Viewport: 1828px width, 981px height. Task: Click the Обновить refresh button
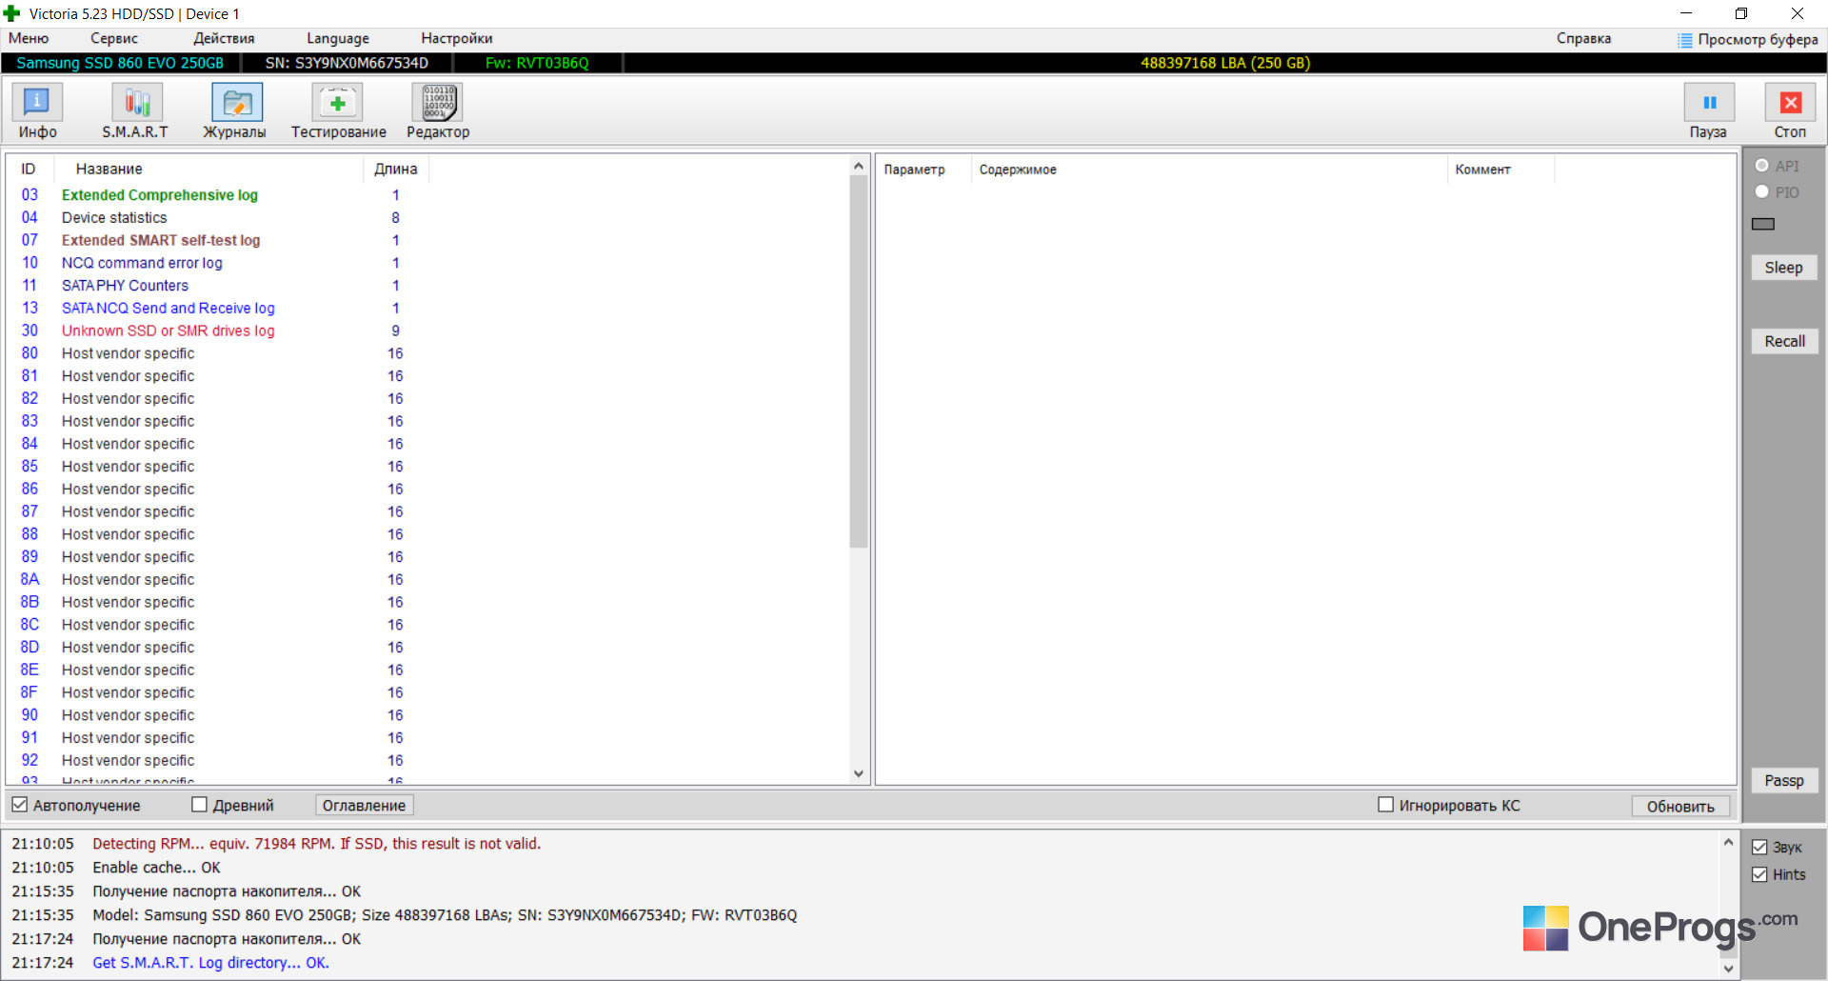point(1680,806)
